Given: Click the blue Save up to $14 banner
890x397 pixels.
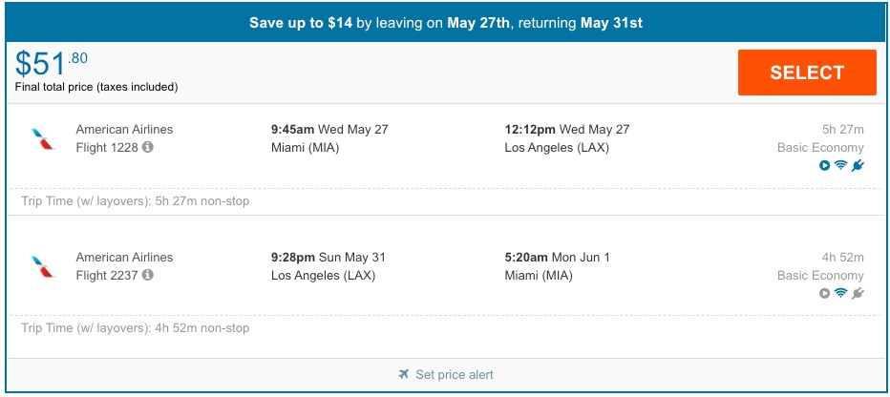Looking at the screenshot, I should tap(445, 22).
